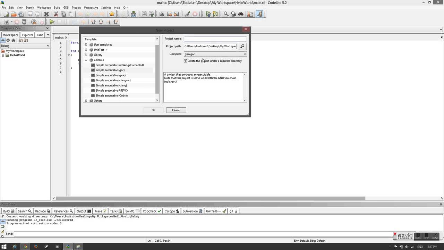Expand the HelloWorld project tree node
The image size is (444, 250).
(x=3, y=55)
